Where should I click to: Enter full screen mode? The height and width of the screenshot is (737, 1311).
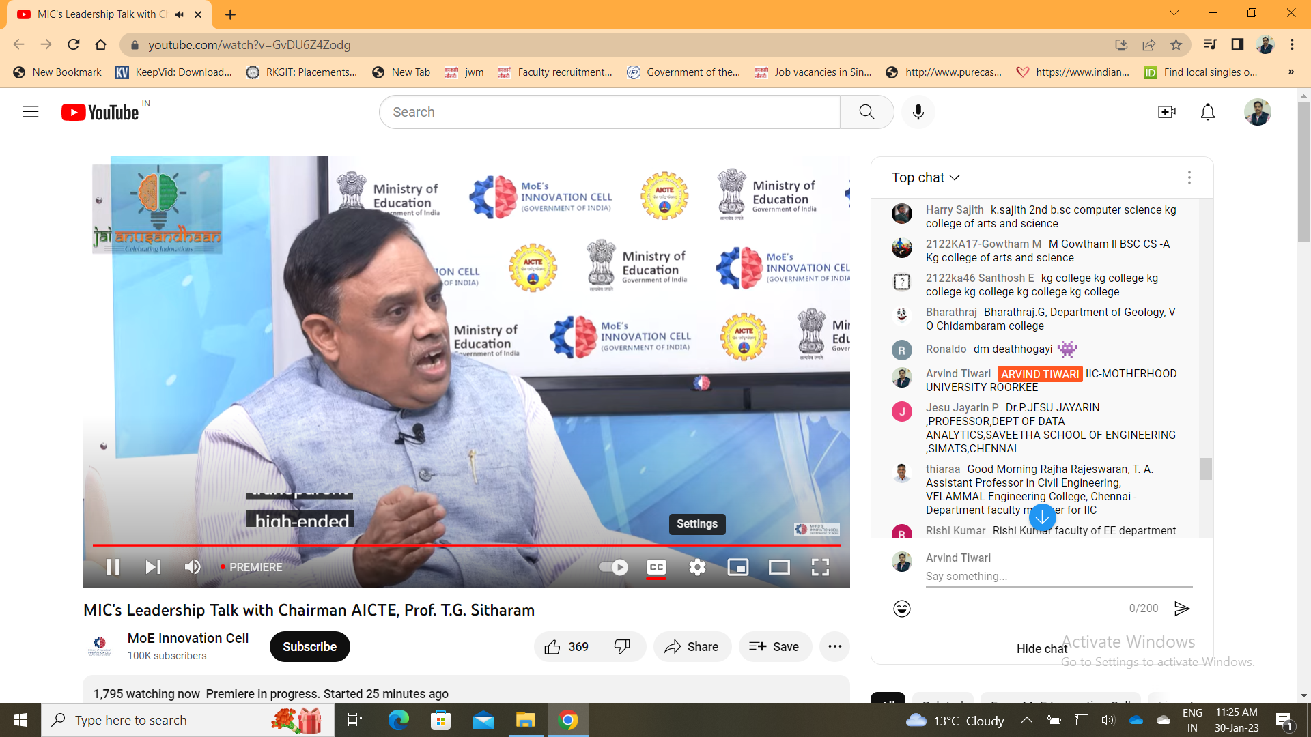[x=820, y=567]
